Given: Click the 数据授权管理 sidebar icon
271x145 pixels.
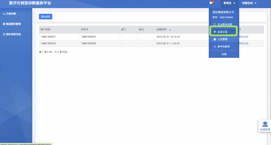Looking at the screenshot, I should click(4, 24).
